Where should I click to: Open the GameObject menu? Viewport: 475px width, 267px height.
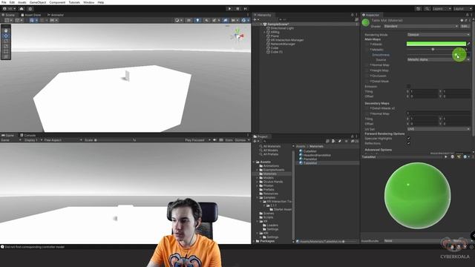click(38, 2)
